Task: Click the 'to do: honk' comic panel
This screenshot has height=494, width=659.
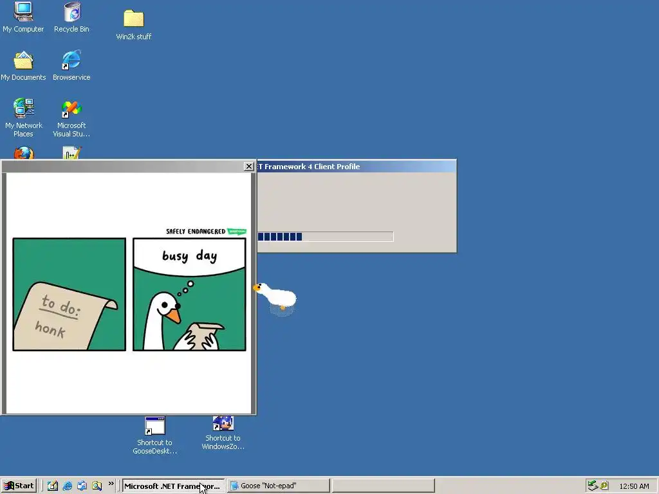Action: (x=70, y=294)
